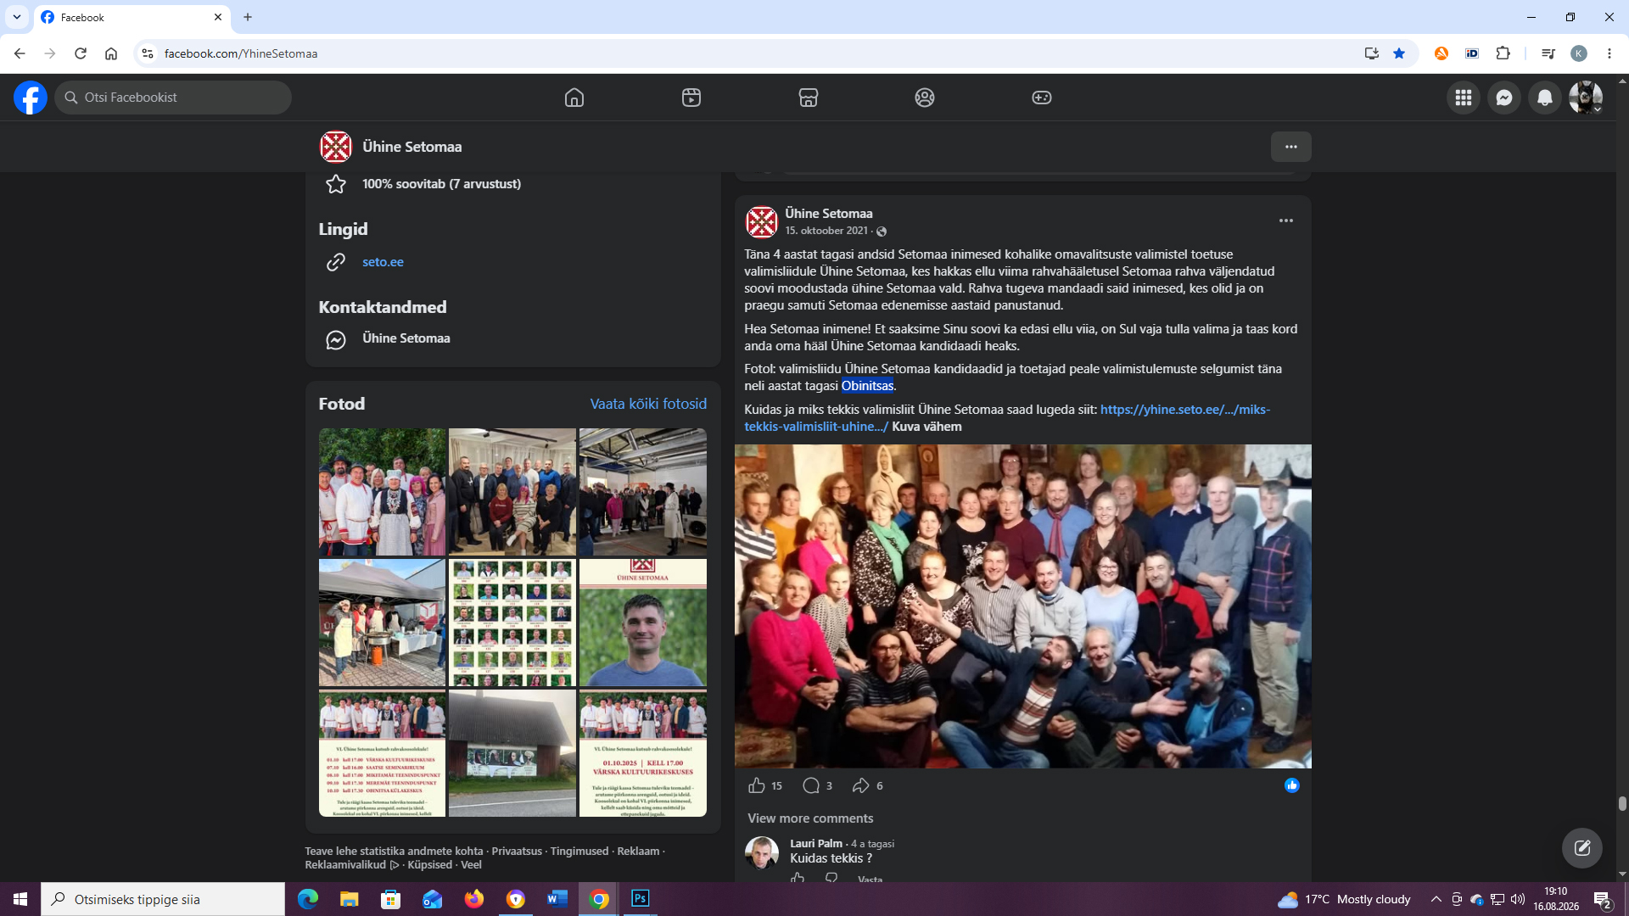Open Facebook menu grid icon
Image resolution: width=1629 pixels, height=916 pixels.
1464,98
